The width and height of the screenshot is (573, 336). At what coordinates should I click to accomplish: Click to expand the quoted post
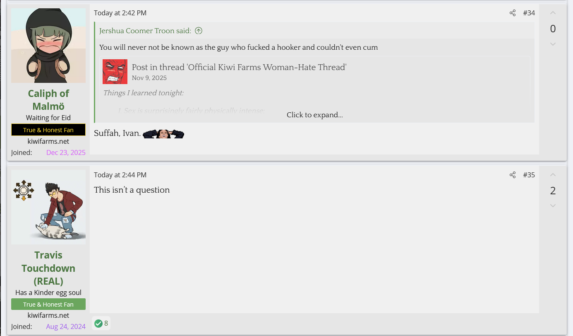pyautogui.click(x=314, y=115)
